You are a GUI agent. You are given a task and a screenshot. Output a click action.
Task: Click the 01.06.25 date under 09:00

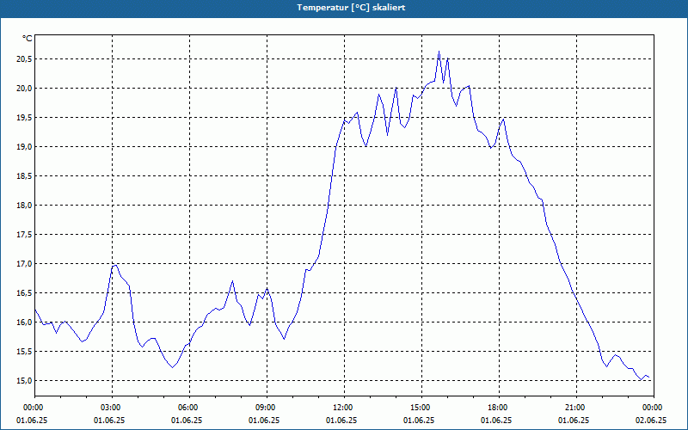coord(264,421)
